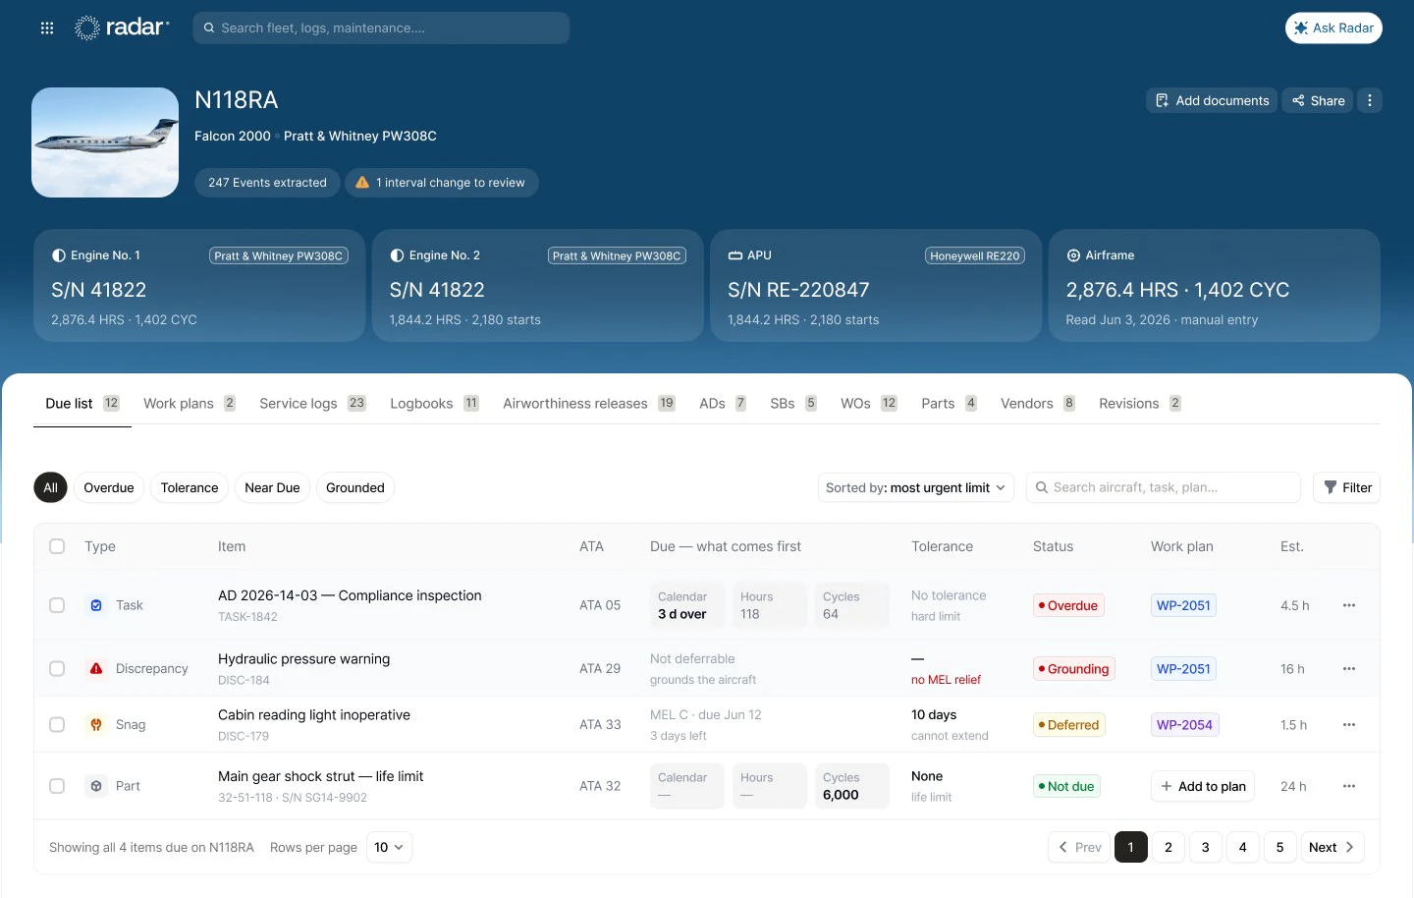
Task: Click the Snag type icon
Action: (x=96, y=724)
